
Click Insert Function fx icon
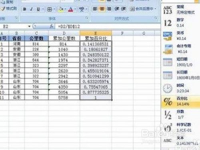click(x=52, y=26)
